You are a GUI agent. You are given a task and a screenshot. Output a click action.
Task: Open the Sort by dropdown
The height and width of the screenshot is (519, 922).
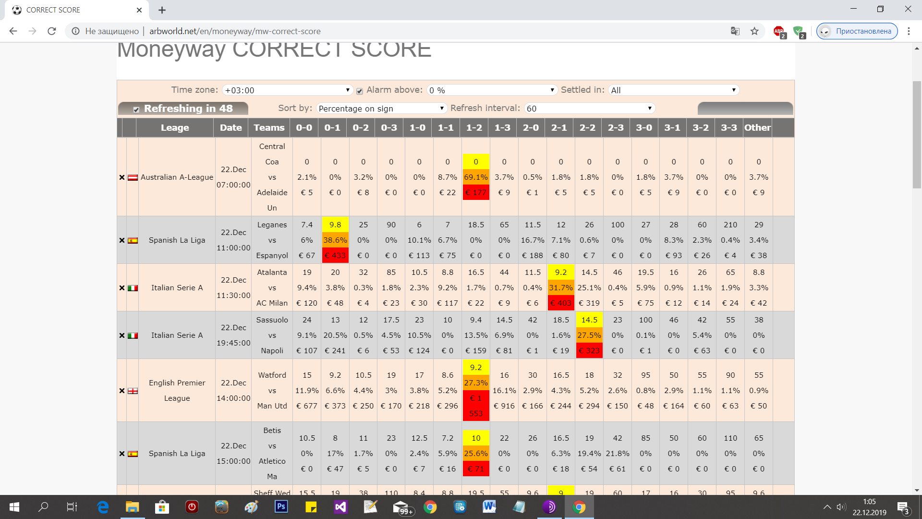tap(381, 109)
